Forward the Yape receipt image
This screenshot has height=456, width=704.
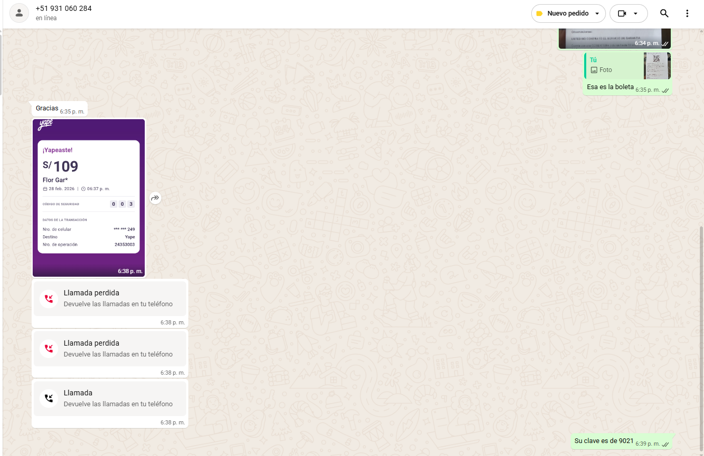click(x=155, y=198)
